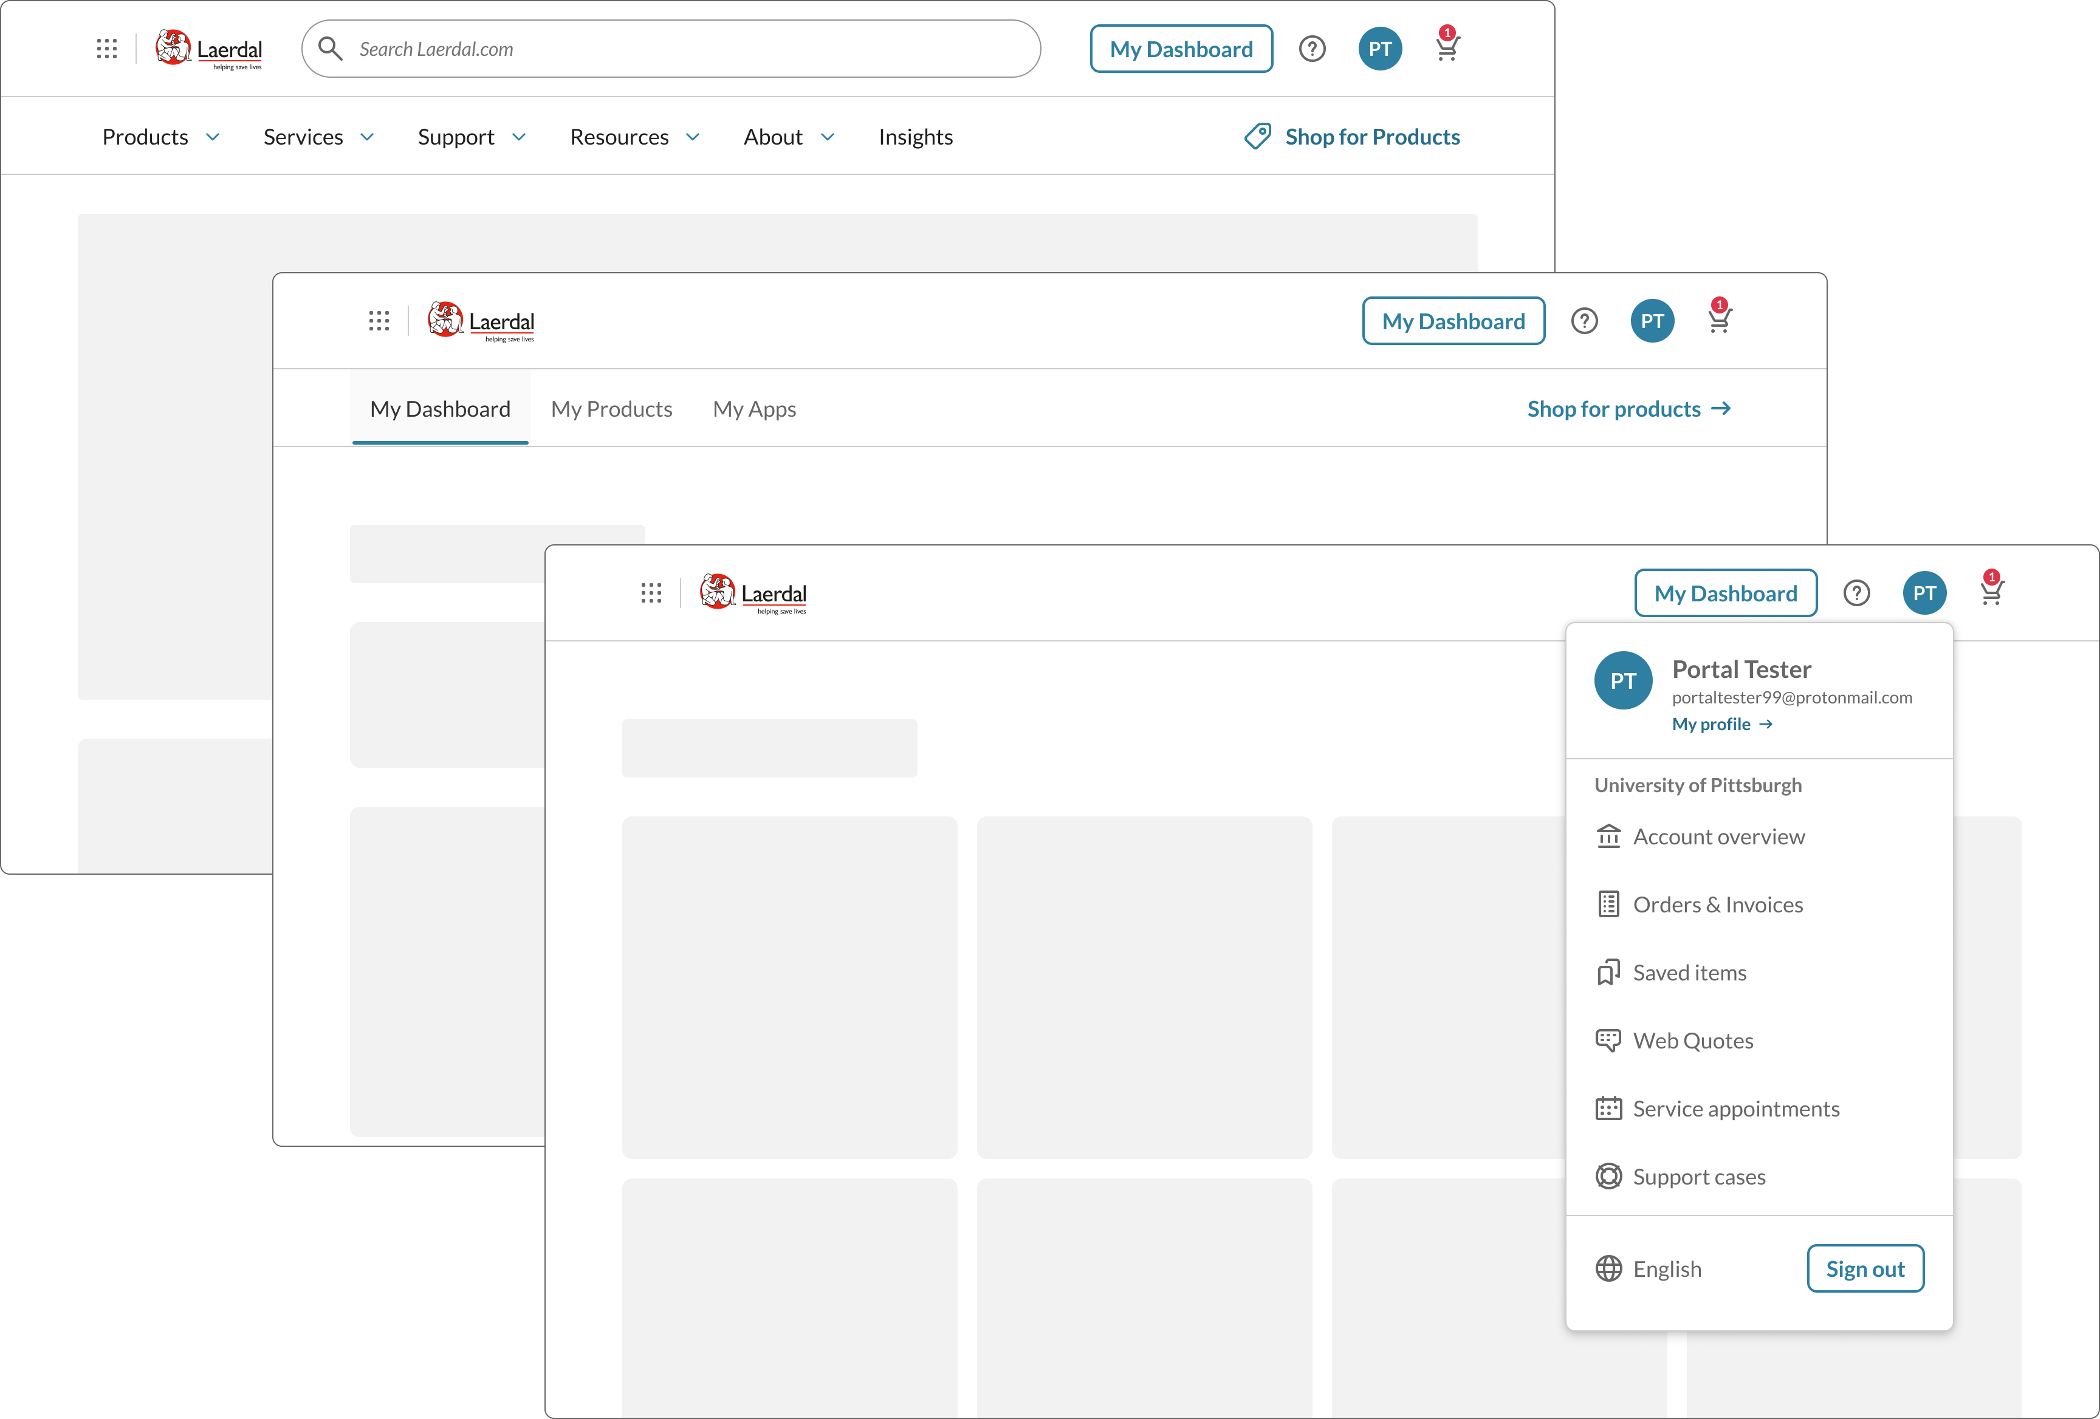Click the PT avatar in the header
This screenshot has height=1419, width=2100.
(x=1925, y=592)
